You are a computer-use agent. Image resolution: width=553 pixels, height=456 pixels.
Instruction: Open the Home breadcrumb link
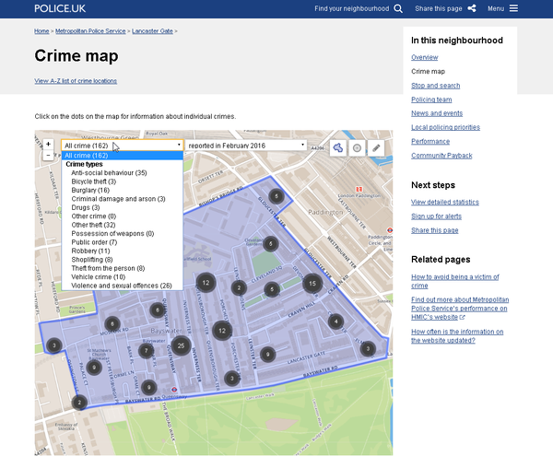pos(41,31)
